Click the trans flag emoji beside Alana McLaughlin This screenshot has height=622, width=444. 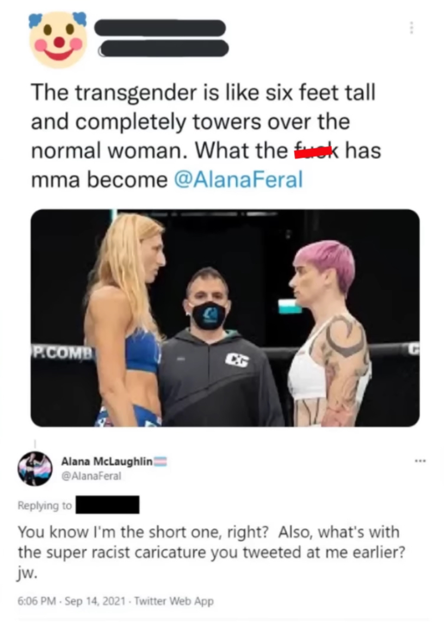click(160, 461)
